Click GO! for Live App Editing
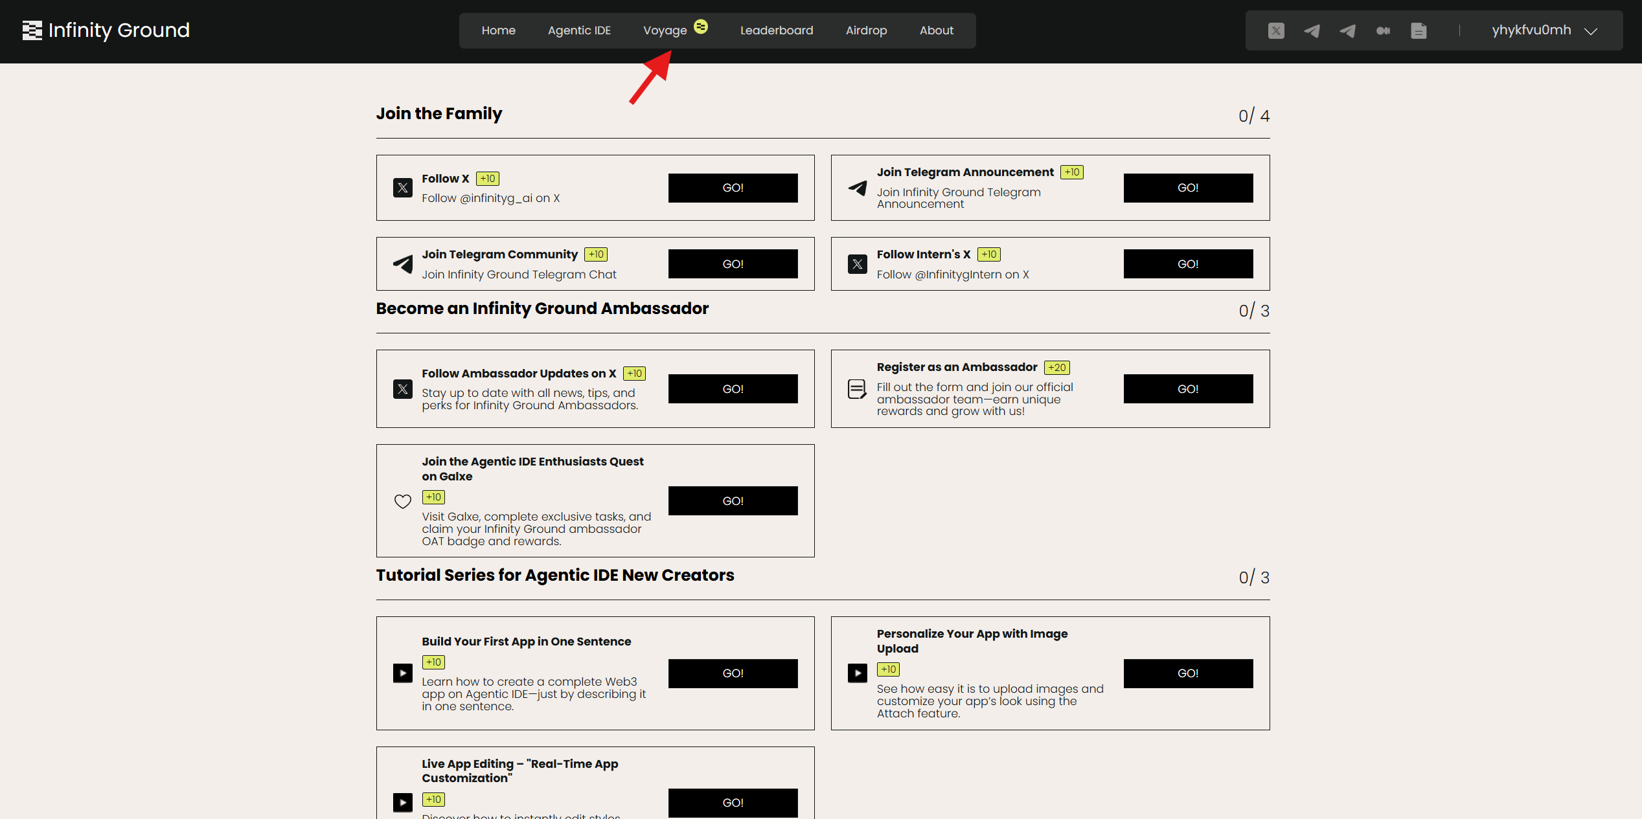The width and height of the screenshot is (1642, 819). [x=733, y=803]
